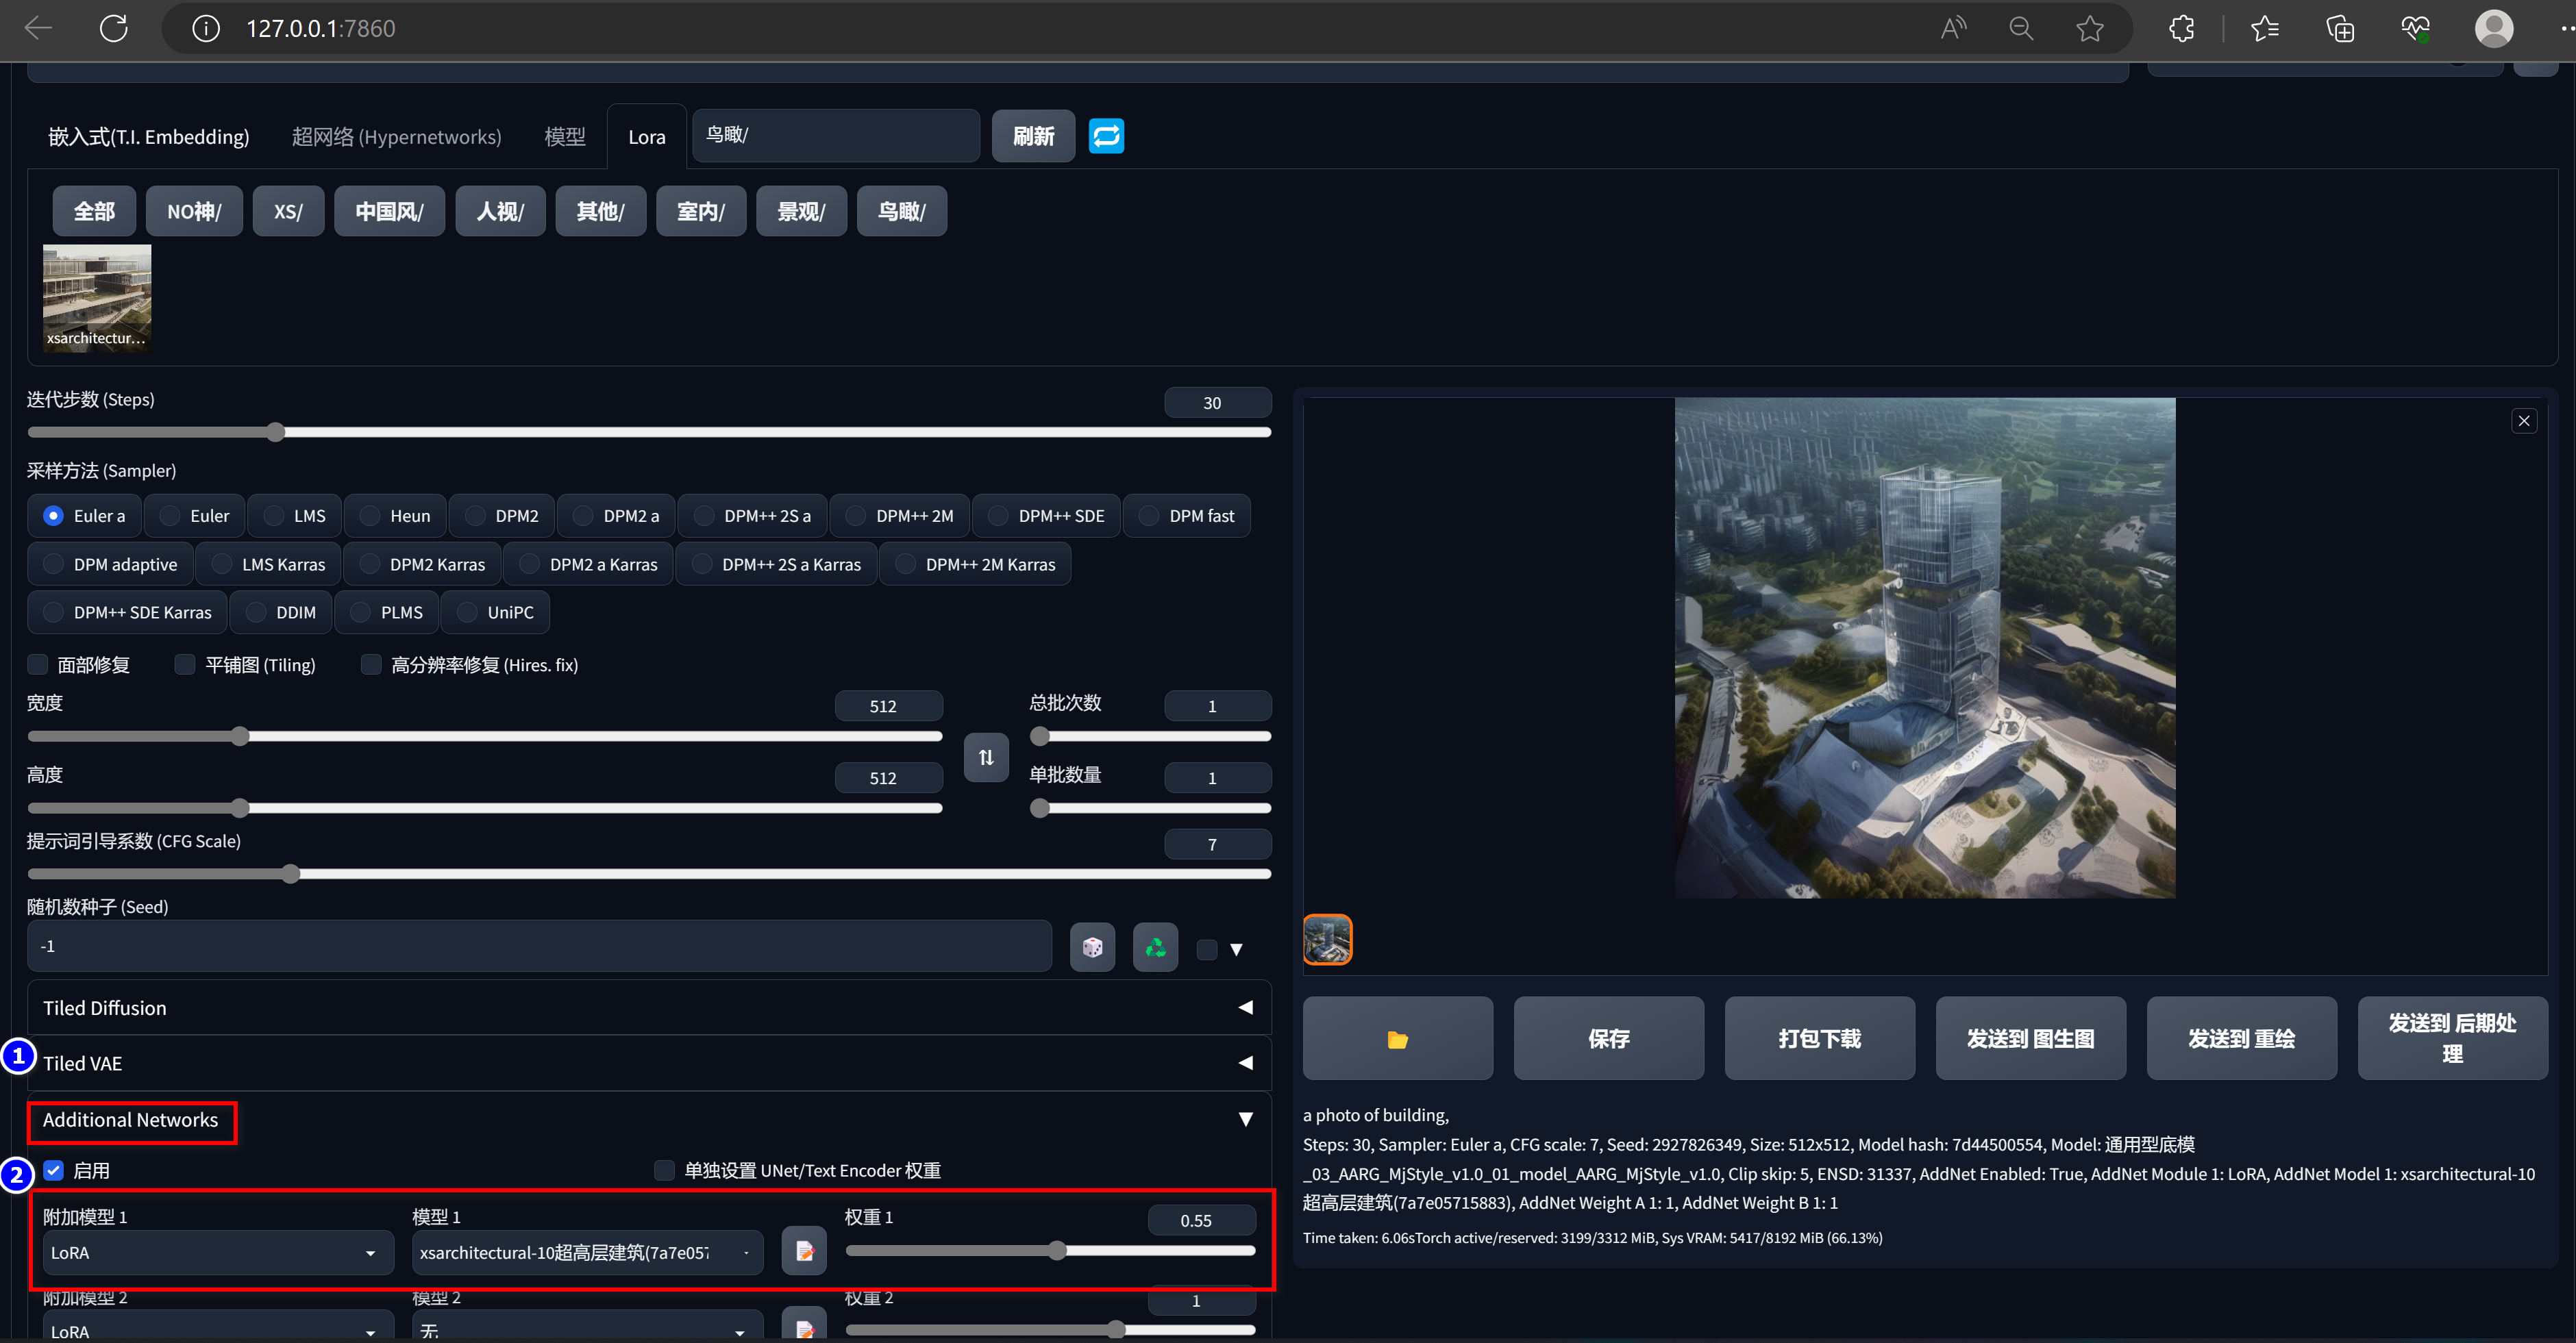2576x1343 pixels.
Task: Add page to favorites star icon
Action: pos(2089,28)
